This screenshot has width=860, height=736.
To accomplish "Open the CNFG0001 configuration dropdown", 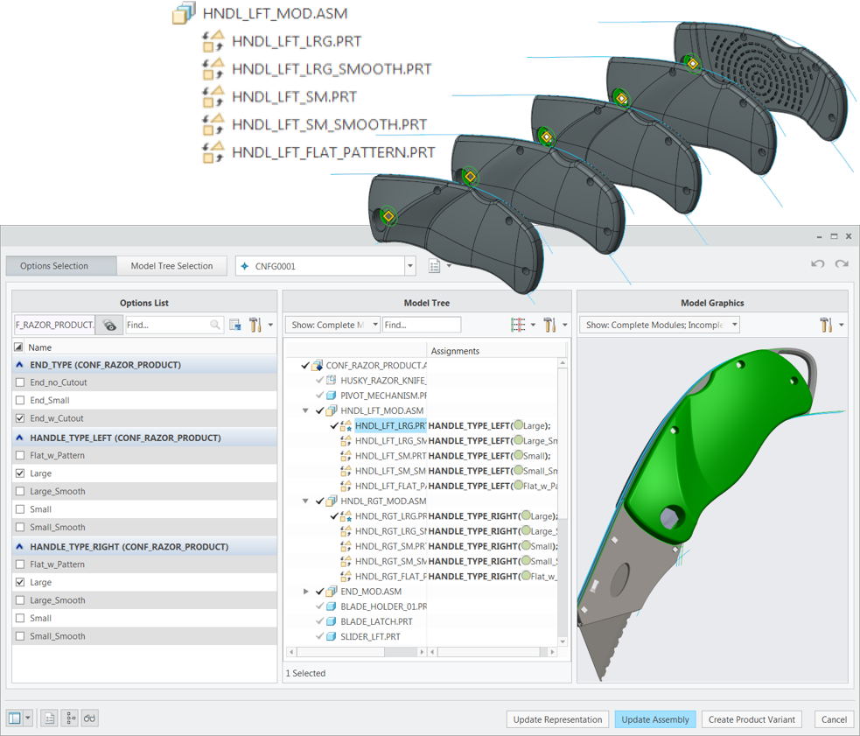I will [x=409, y=265].
